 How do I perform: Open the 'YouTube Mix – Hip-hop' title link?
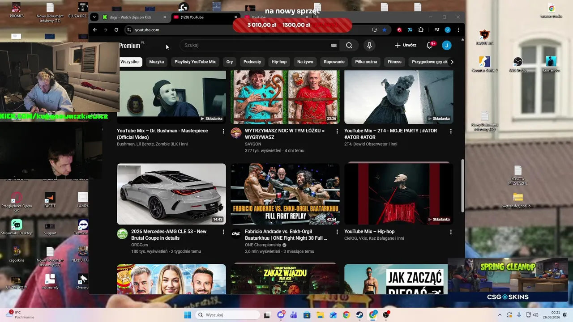[369, 232]
